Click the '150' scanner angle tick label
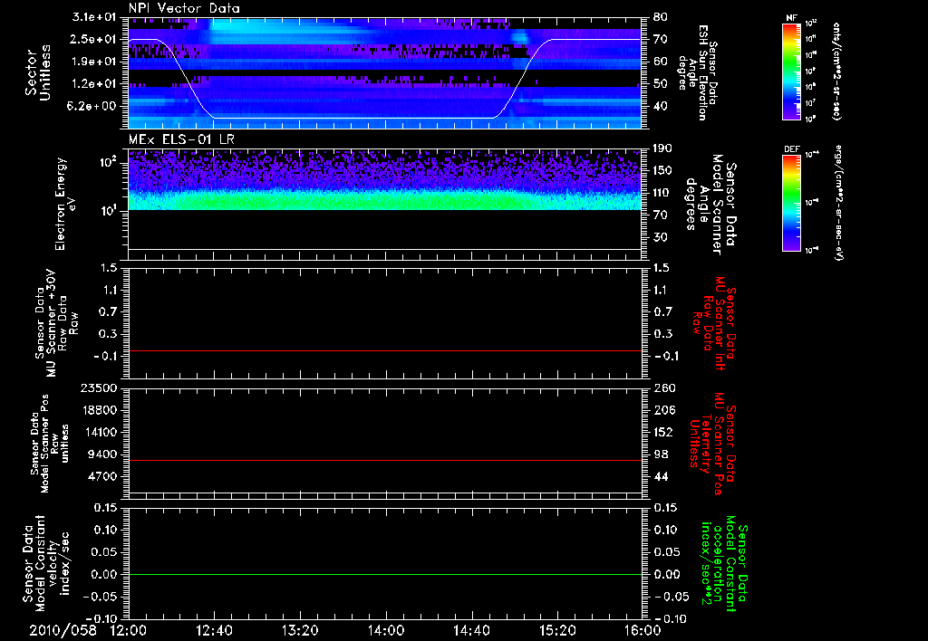 (662, 171)
